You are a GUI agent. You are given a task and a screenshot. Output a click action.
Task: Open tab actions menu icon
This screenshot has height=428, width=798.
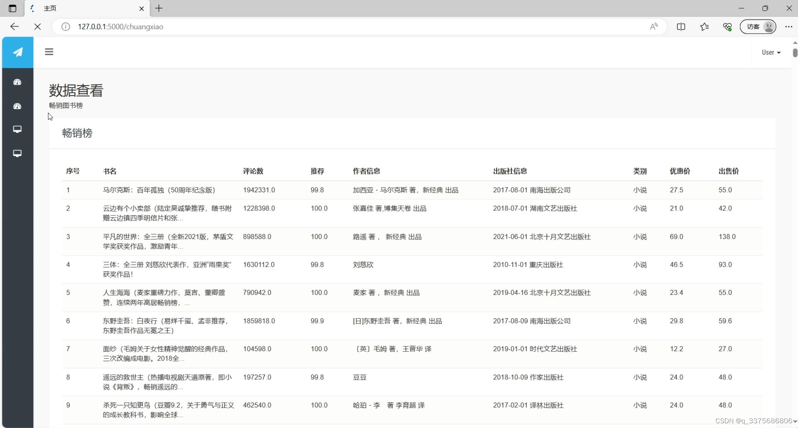tap(12, 8)
